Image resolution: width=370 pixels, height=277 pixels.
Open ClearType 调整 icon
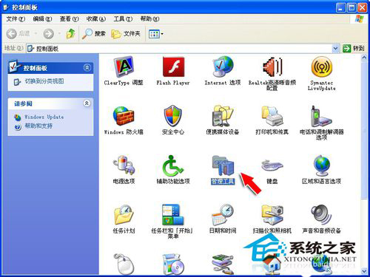pos(124,66)
